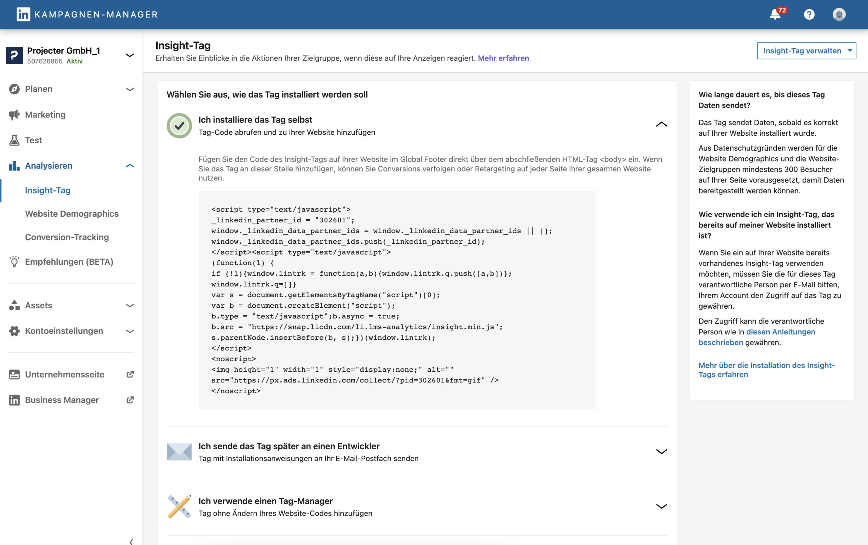Click the insight.min.js source line
Viewport: 868px width, 545px height.
click(357, 327)
